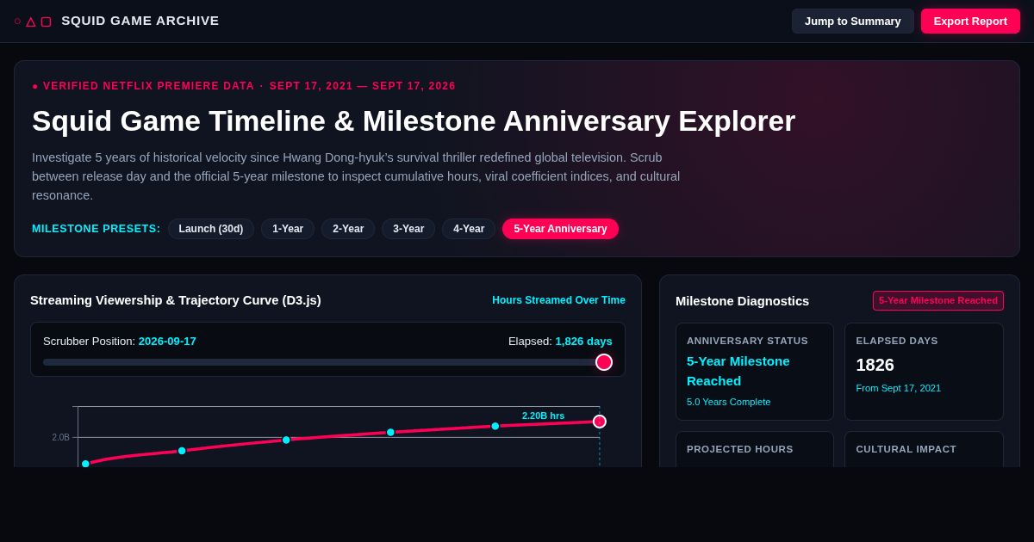Screen dimensions: 1034x542
Task: Choose the 2-Year milestone preset
Action: [x=348, y=229]
